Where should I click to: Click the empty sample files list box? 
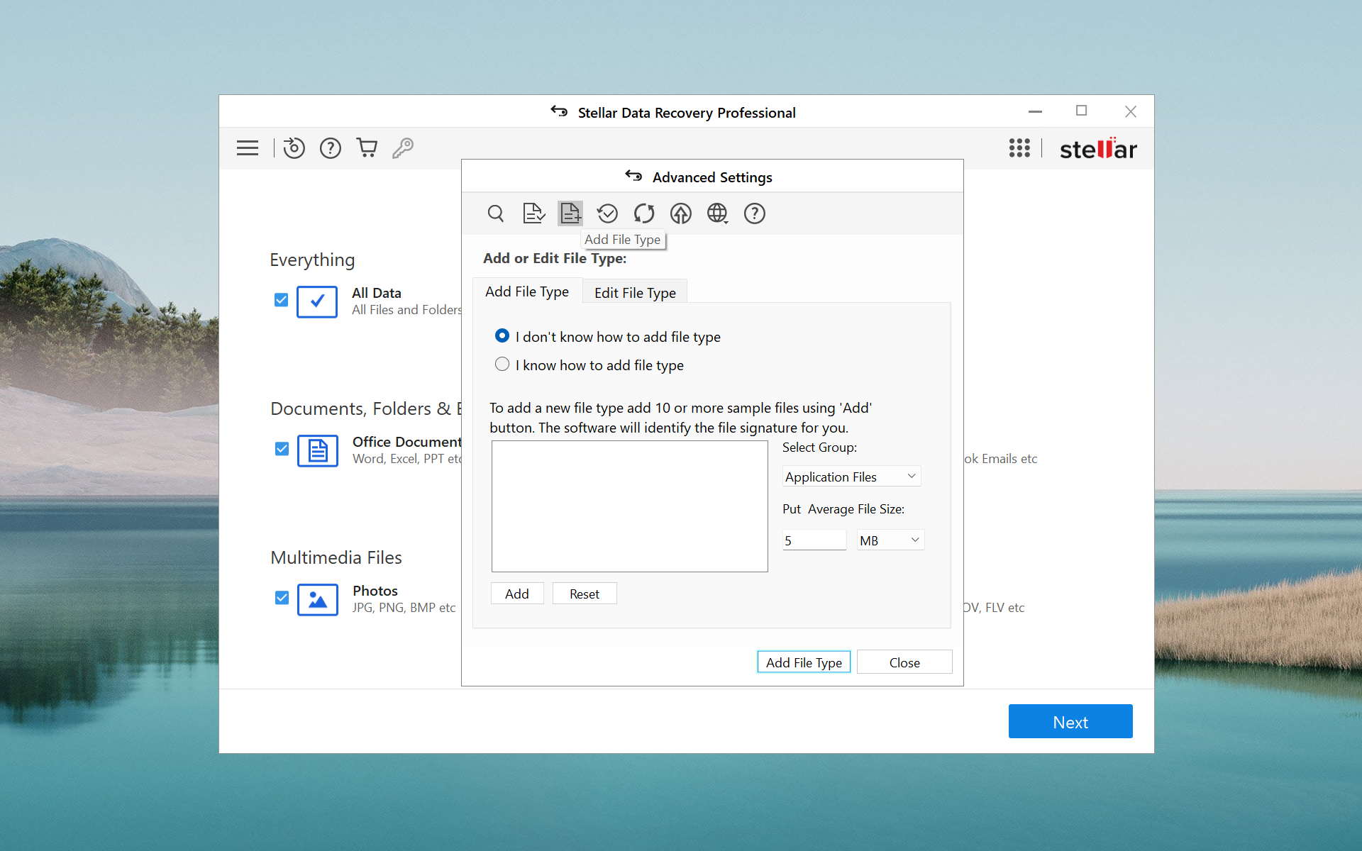[x=630, y=506]
